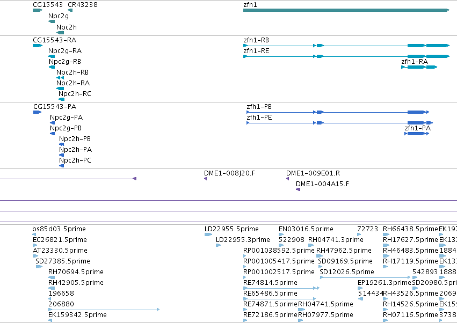Select the RP001002517.5prime EST

[x=245, y=277]
